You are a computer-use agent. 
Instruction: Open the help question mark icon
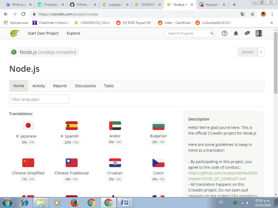click(224, 33)
